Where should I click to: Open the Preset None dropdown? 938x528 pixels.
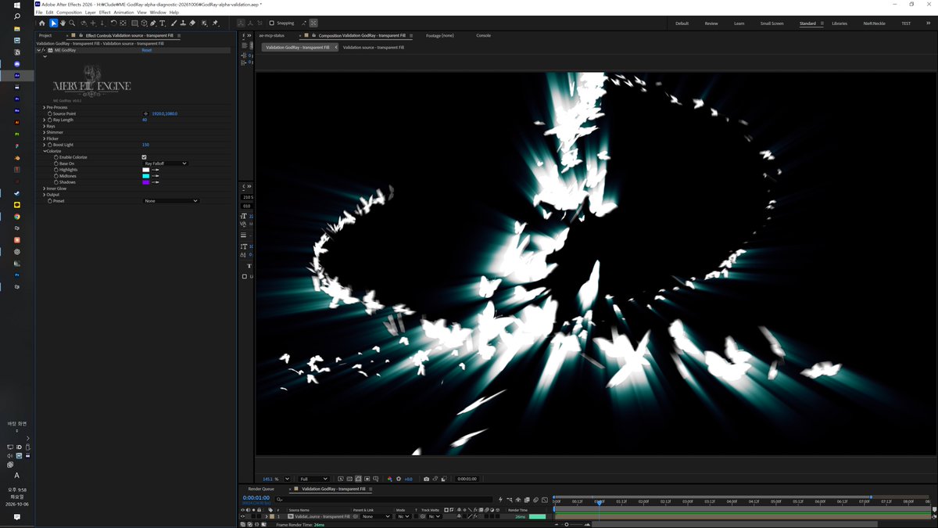[x=171, y=201]
